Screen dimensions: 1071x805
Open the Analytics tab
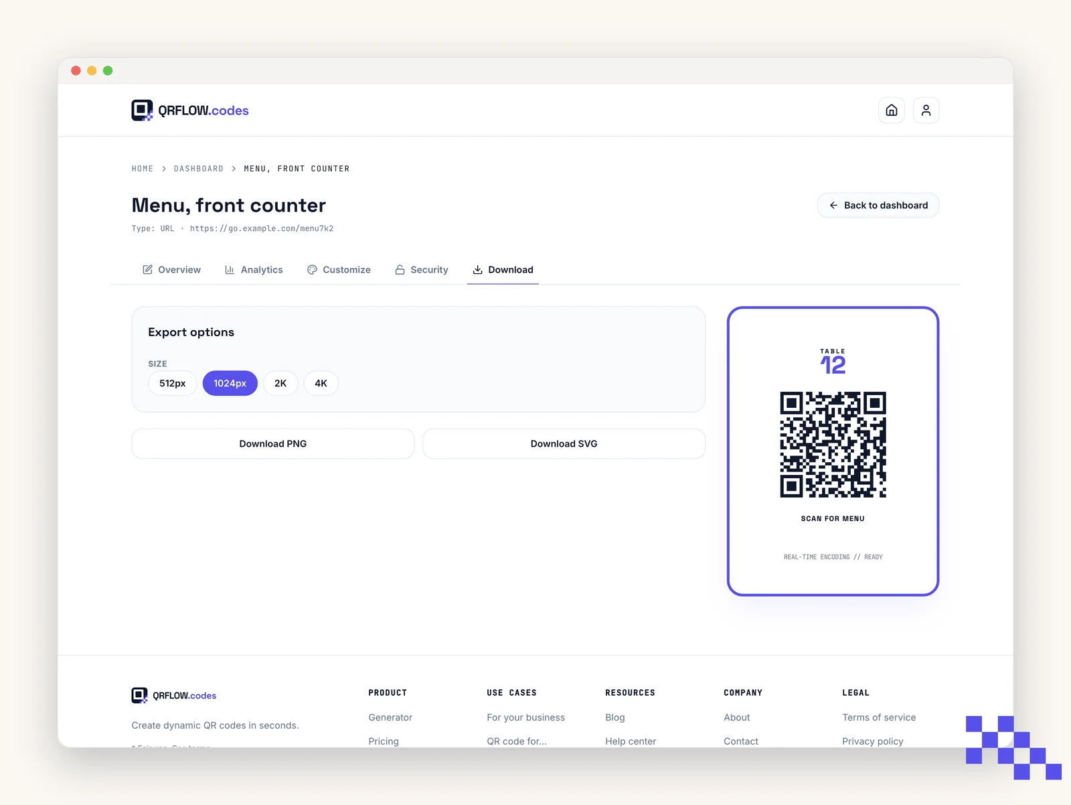point(254,270)
